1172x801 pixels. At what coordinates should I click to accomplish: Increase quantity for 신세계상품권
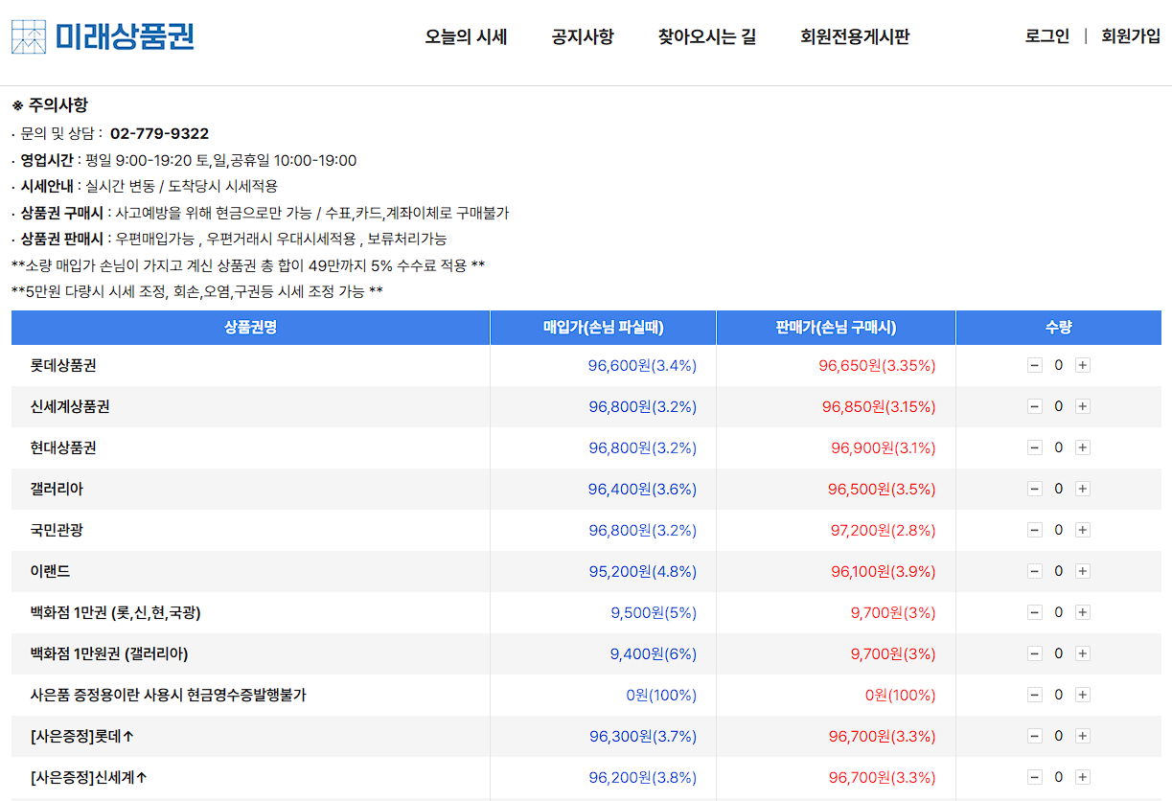[1082, 406]
